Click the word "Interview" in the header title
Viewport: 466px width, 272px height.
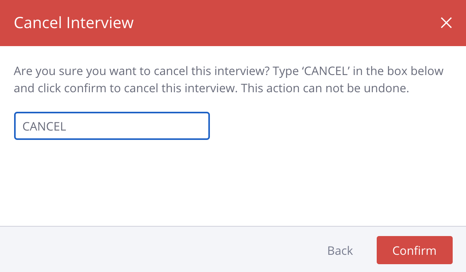tap(100, 23)
